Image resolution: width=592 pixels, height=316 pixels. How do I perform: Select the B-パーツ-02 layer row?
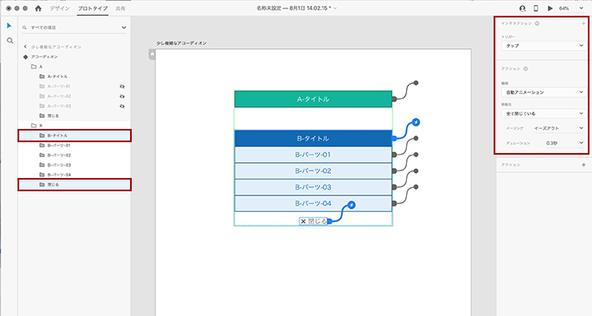tap(74, 156)
